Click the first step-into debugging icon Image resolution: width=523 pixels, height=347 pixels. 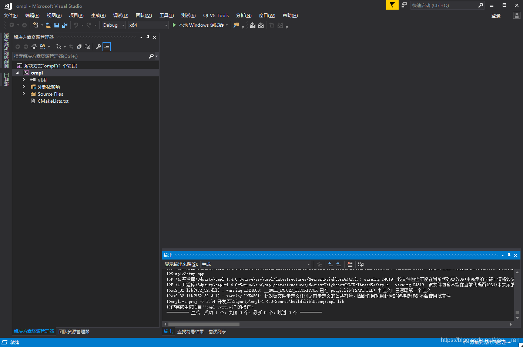[x=253, y=25]
